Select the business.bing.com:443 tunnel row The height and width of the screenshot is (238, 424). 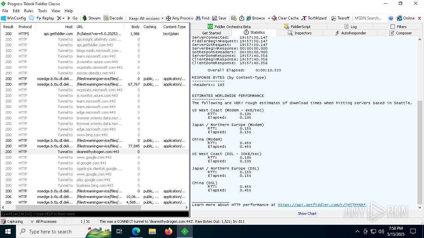[94, 185]
